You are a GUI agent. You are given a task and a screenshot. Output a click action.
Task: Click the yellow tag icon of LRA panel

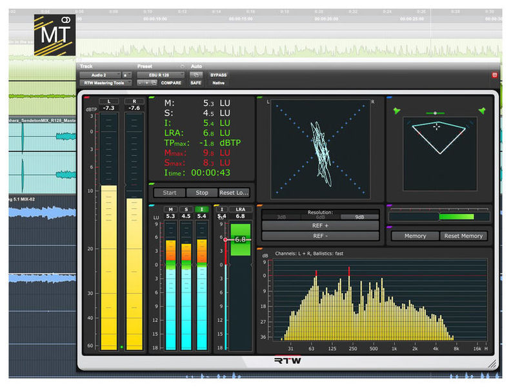(216, 206)
